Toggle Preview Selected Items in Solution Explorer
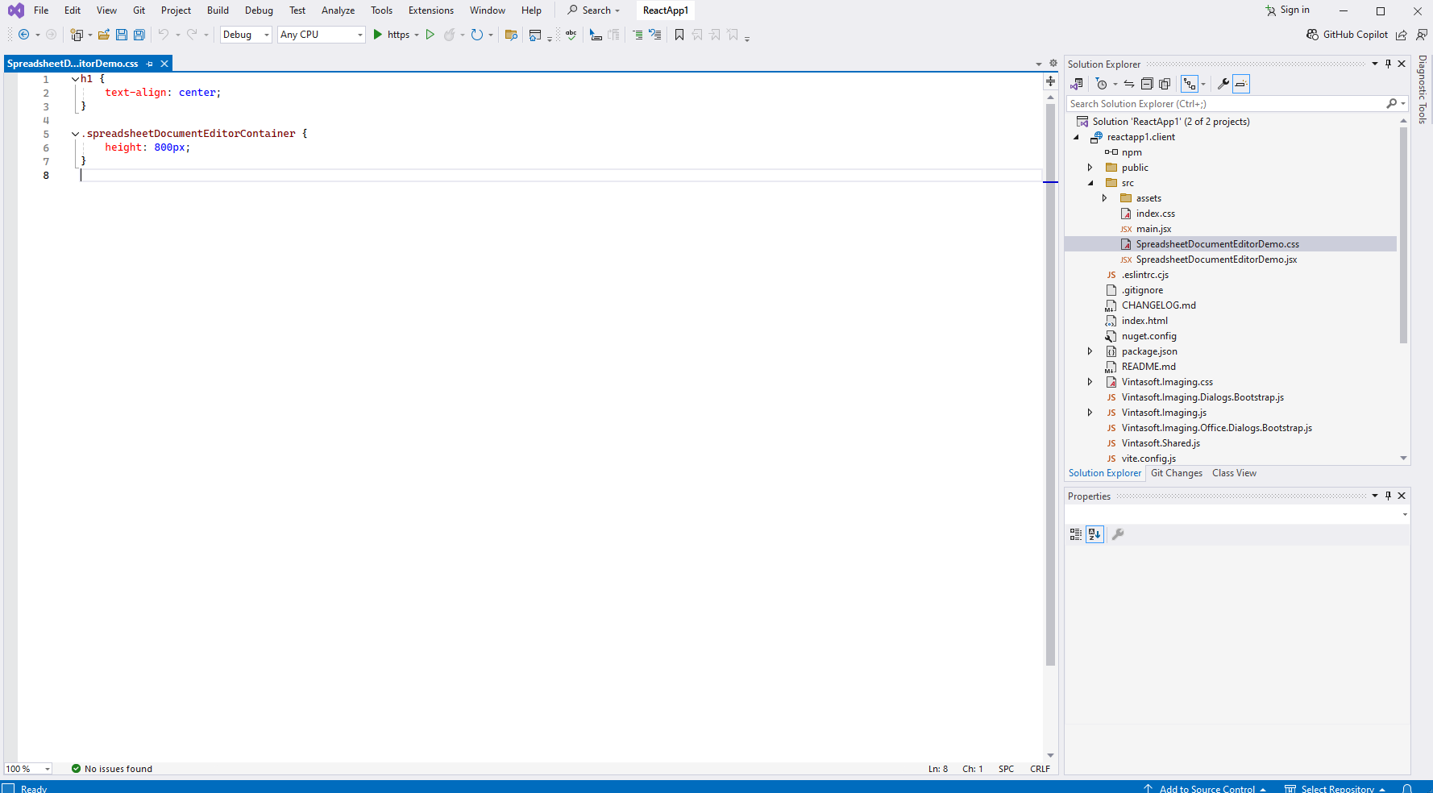This screenshot has height=793, width=1433. tap(1241, 84)
